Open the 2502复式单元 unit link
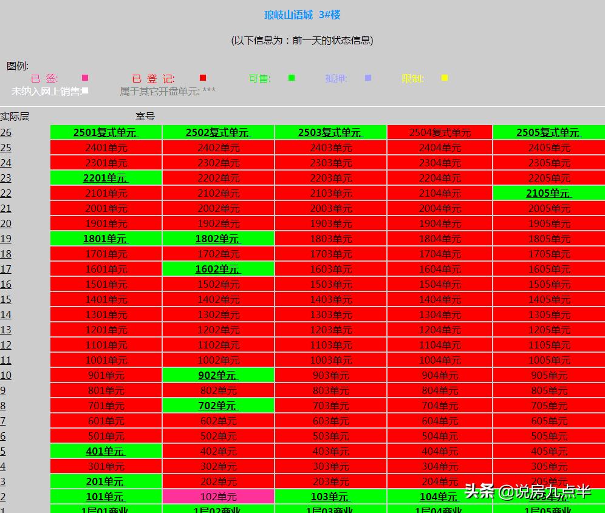 [x=218, y=132]
